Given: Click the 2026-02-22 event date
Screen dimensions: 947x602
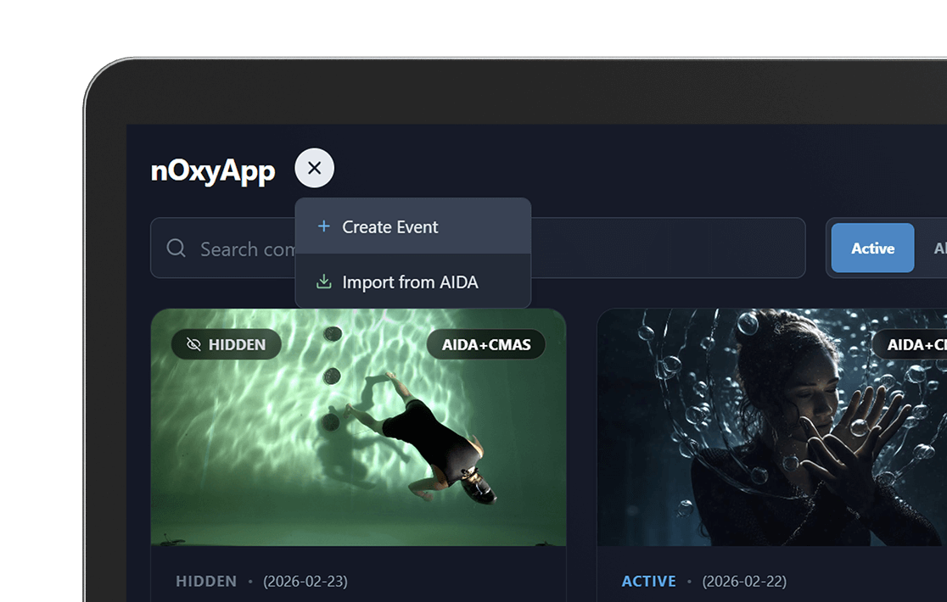Looking at the screenshot, I should coord(744,581).
